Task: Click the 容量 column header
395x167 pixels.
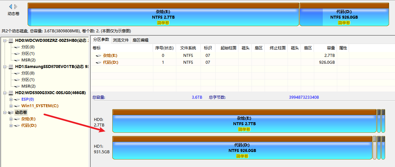Action: coord(325,48)
